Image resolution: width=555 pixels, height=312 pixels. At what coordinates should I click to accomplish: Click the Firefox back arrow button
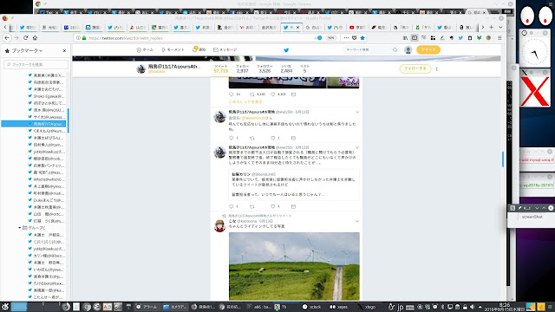coord(7,38)
